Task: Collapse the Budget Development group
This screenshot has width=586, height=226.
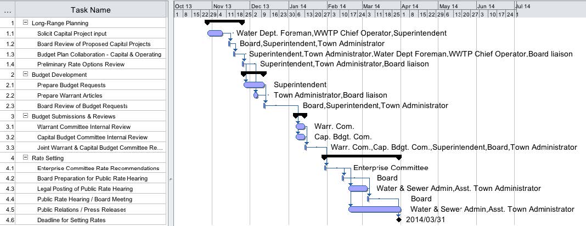Action: (25, 75)
